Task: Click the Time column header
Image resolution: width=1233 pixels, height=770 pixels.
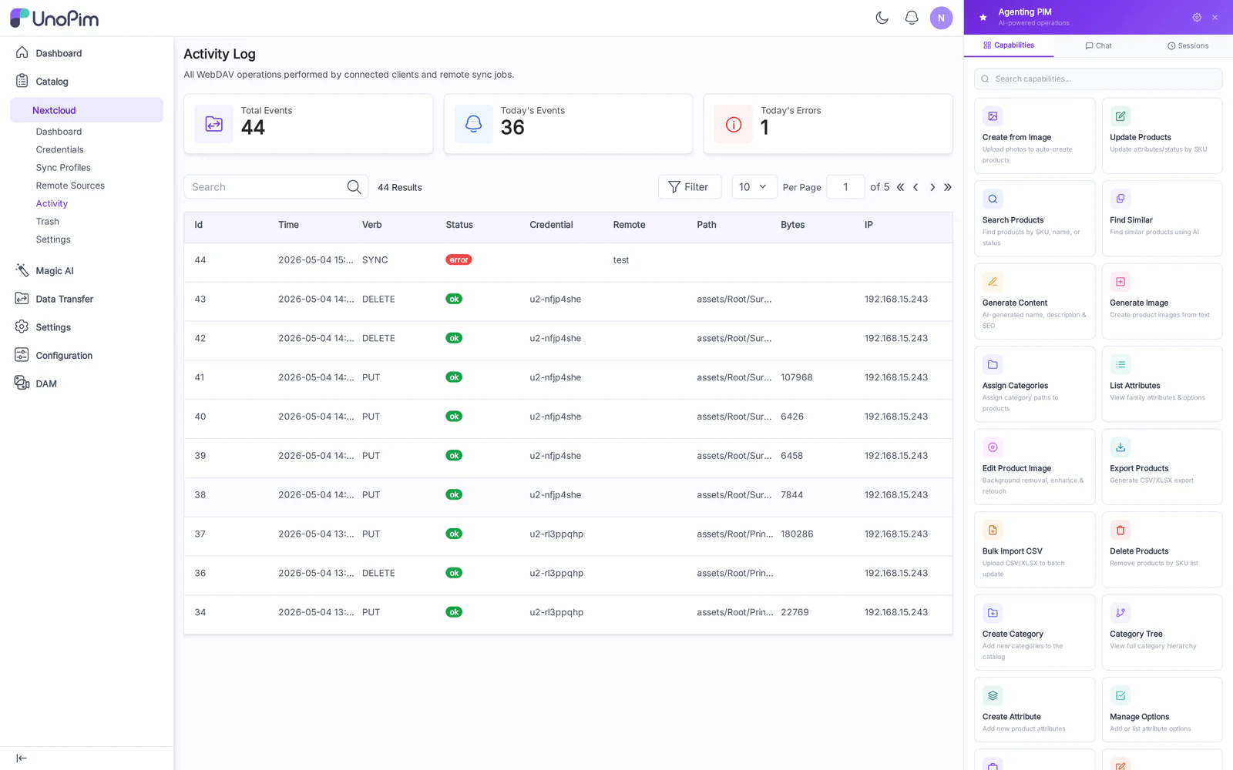Action: click(x=288, y=225)
